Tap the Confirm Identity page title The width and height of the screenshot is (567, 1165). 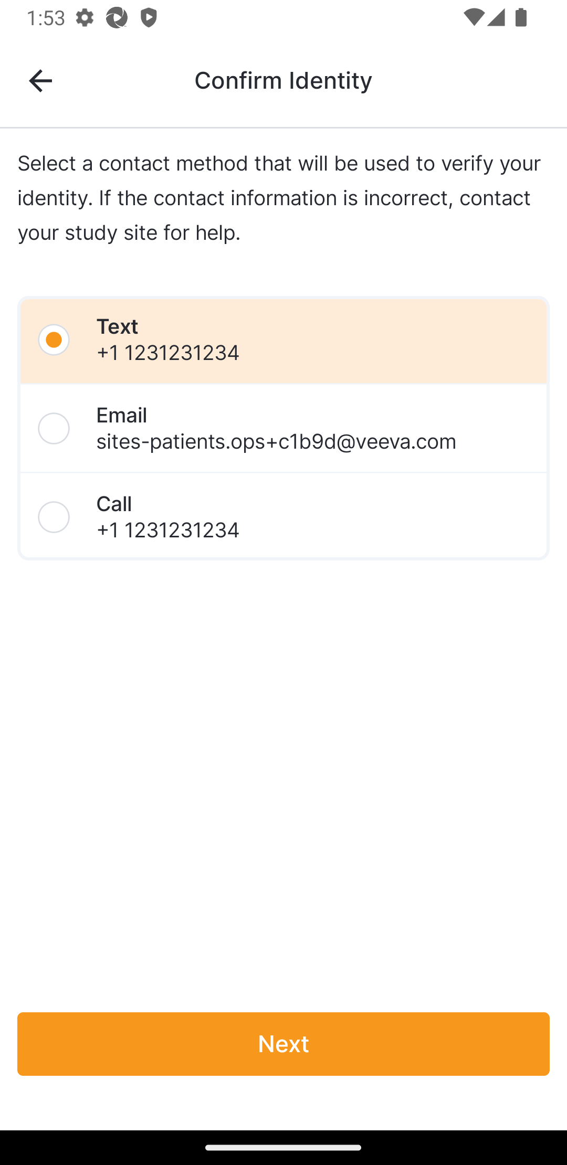[283, 80]
